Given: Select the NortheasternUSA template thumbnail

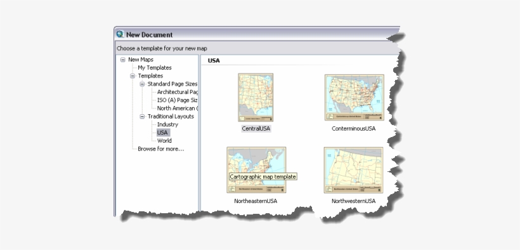Looking at the screenshot, I should click(256, 169).
